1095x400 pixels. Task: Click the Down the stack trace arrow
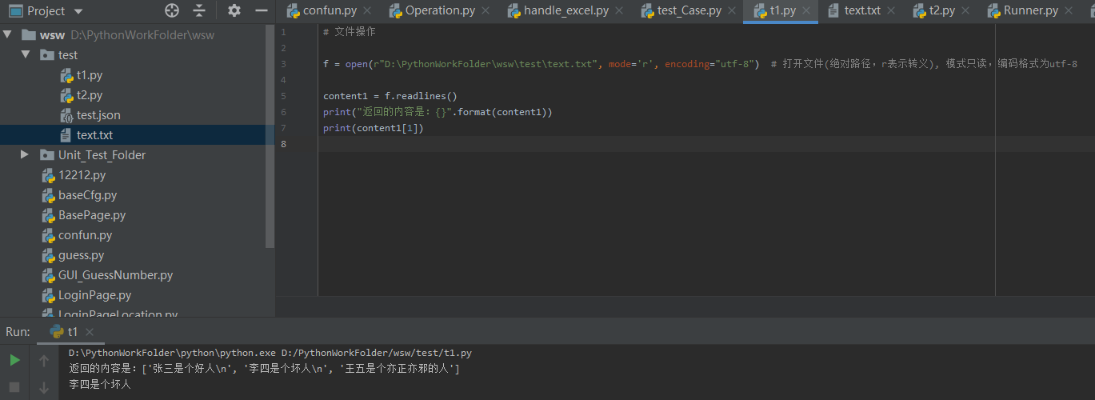(44, 387)
